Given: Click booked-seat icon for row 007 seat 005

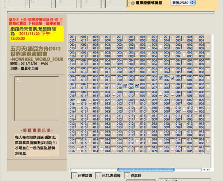Looking at the screenshot, I should 172,86.
